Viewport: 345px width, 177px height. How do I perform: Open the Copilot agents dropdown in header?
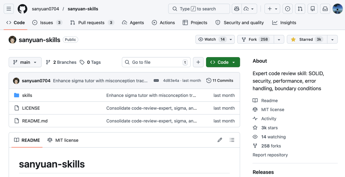pyautogui.click(x=249, y=9)
